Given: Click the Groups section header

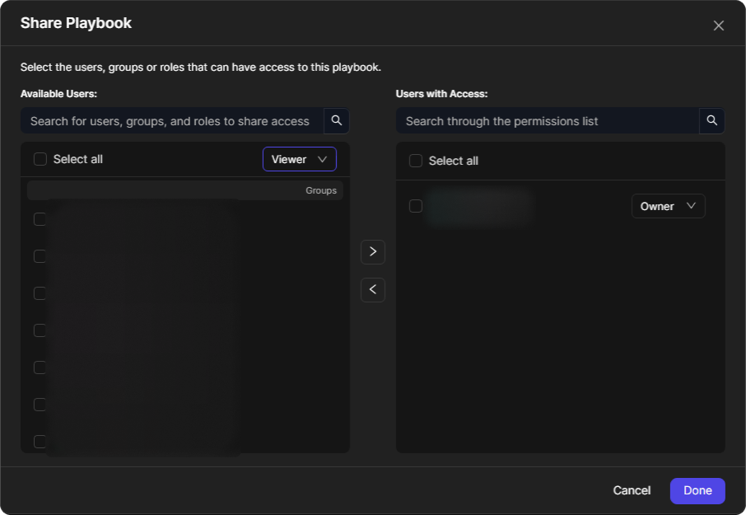Looking at the screenshot, I should pos(185,190).
